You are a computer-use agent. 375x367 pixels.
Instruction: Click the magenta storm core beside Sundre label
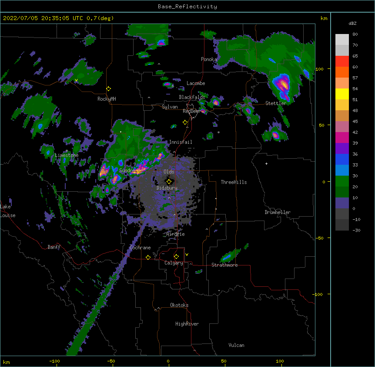click(x=140, y=168)
